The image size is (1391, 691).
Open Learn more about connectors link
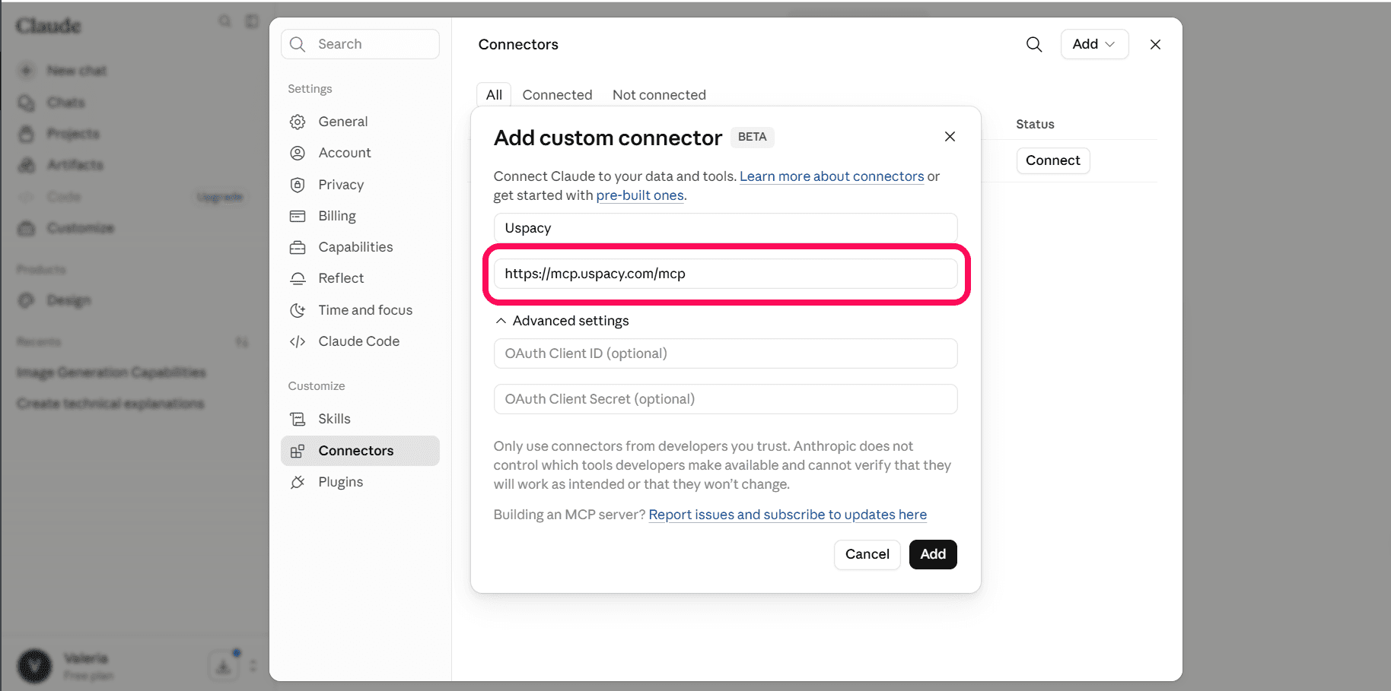[x=832, y=176]
